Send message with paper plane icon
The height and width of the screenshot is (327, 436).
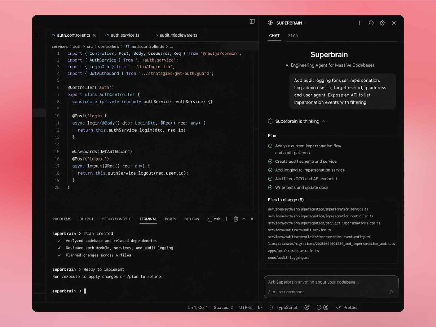392,292
